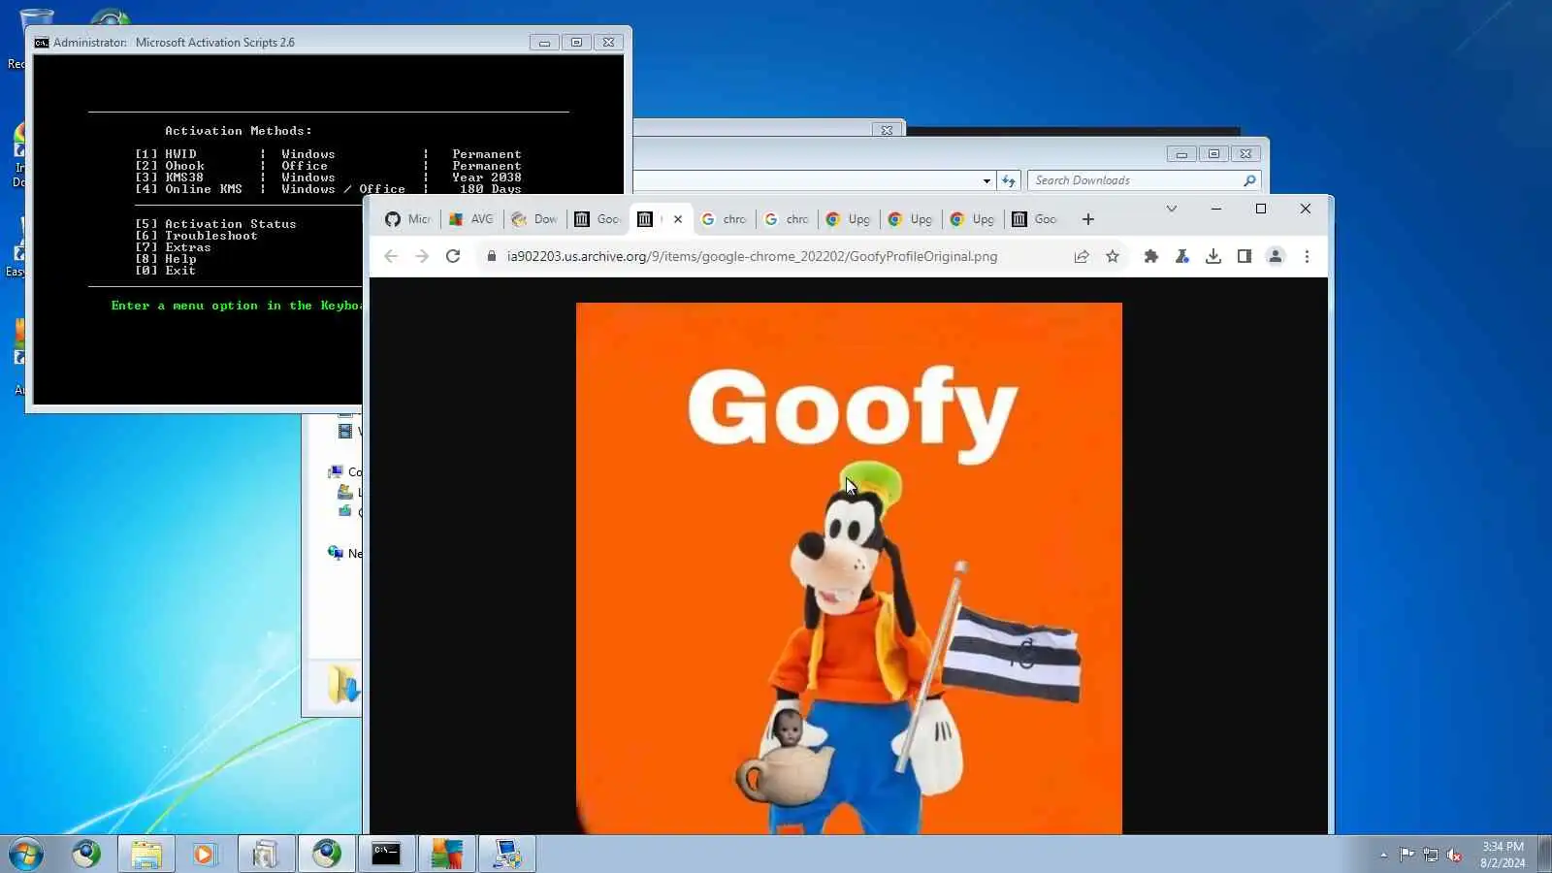Viewport: 1552px width, 873px height.
Task: Select the '[2] Ohook' line in the console
Action: [329, 166]
